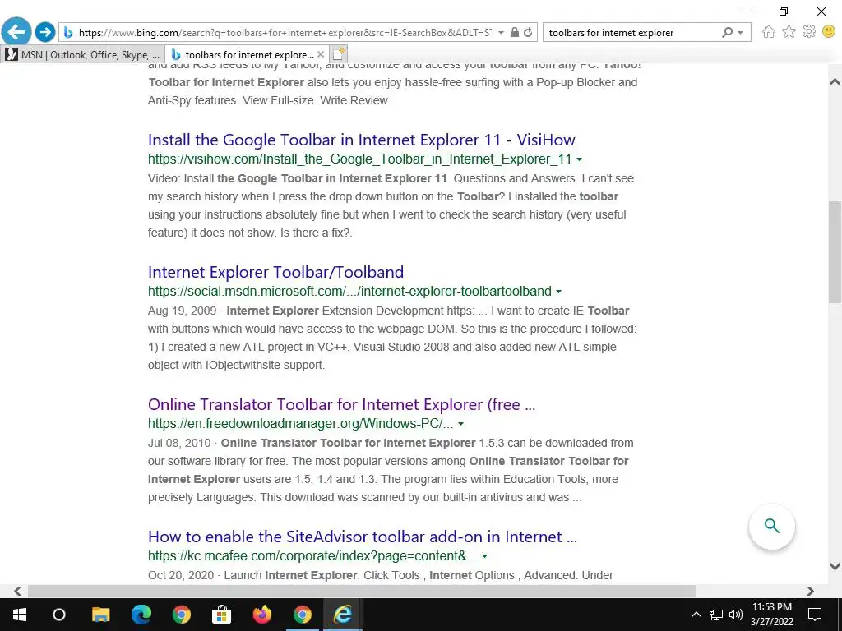This screenshot has height=631, width=842.
Task: Refresh the page with reload icon
Action: tap(529, 32)
